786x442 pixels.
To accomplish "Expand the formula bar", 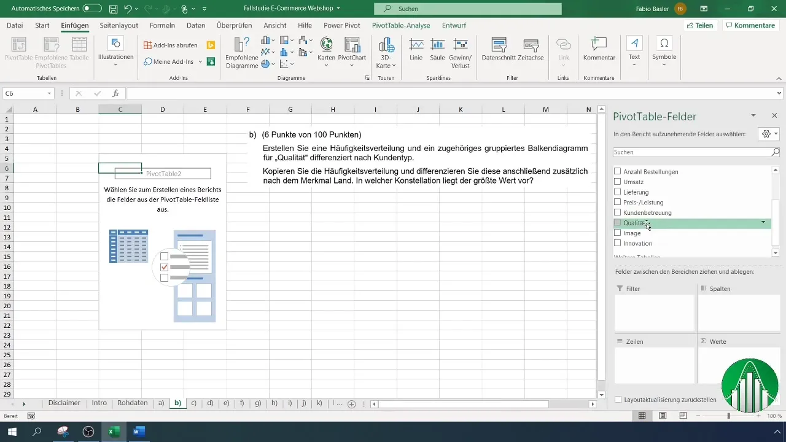I will [x=779, y=93].
